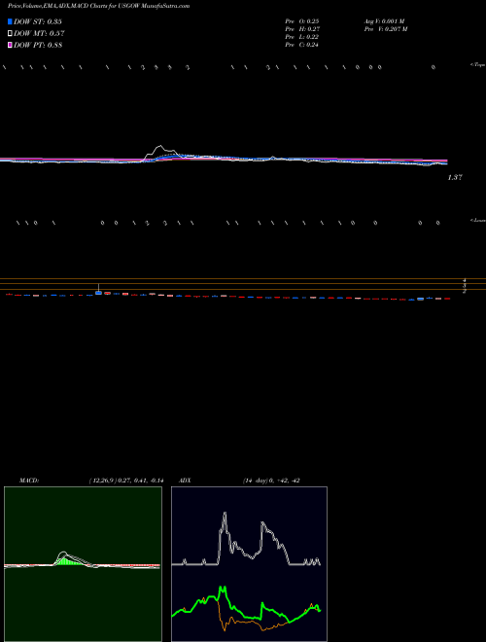Screen dimensions: 486x642
Task: Click the 'MACD:' panel heading
Action: click(29, 481)
